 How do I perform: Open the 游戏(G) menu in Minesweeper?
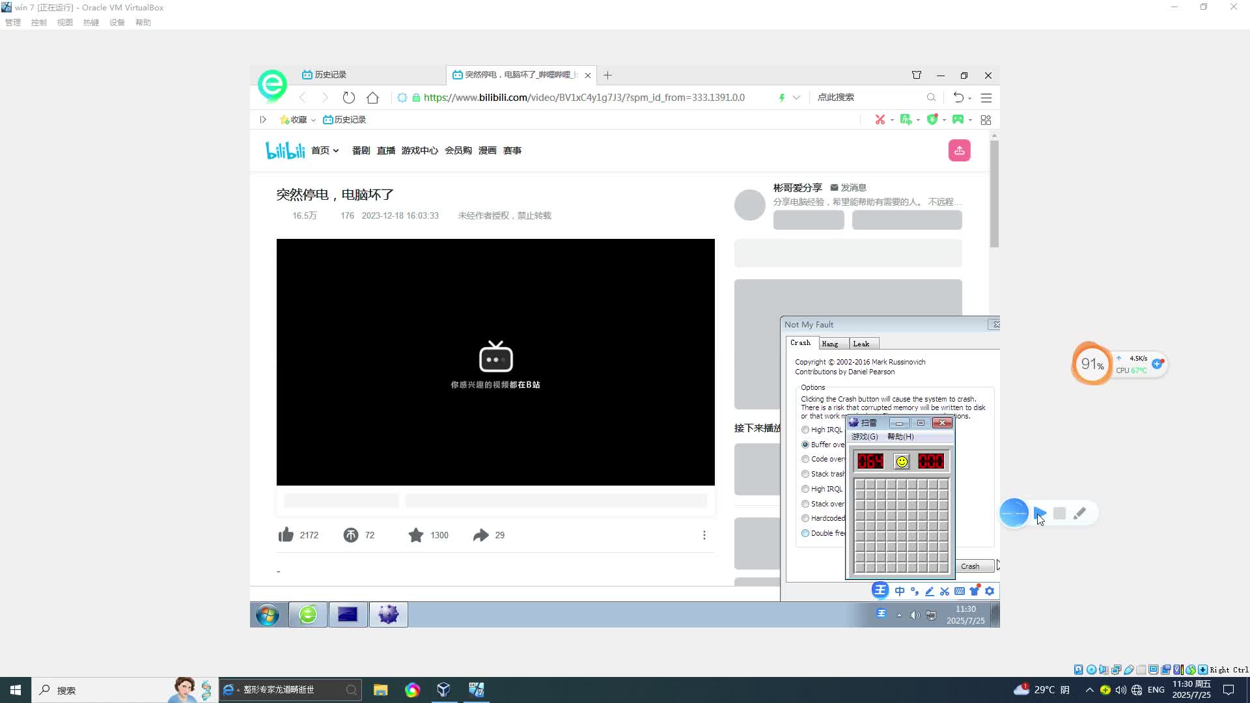coord(865,437)
